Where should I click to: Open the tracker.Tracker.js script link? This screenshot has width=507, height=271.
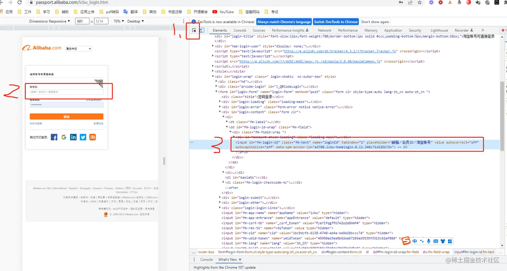340,51
